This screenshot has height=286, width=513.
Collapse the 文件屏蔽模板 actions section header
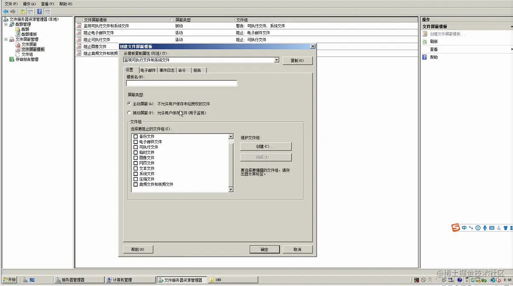[467, 26]
